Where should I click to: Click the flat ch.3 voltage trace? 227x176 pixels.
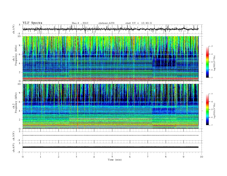click(110, 135)
